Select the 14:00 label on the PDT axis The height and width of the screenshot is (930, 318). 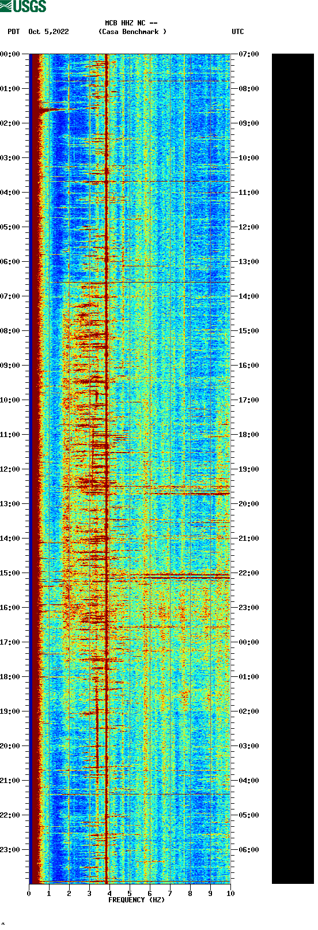tap(10, 539)
